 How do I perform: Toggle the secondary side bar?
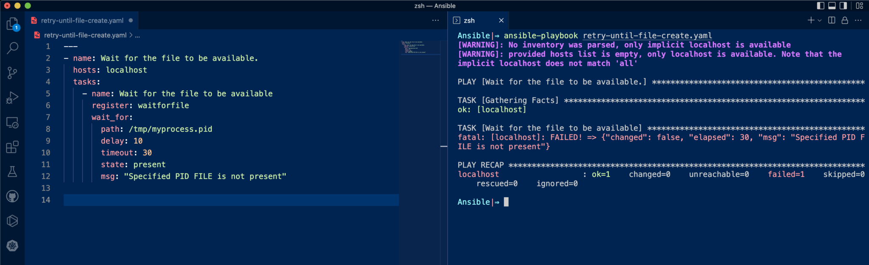(x=844, y=6)
